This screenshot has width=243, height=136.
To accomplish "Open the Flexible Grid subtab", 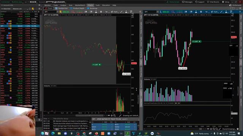I will 62,8.
